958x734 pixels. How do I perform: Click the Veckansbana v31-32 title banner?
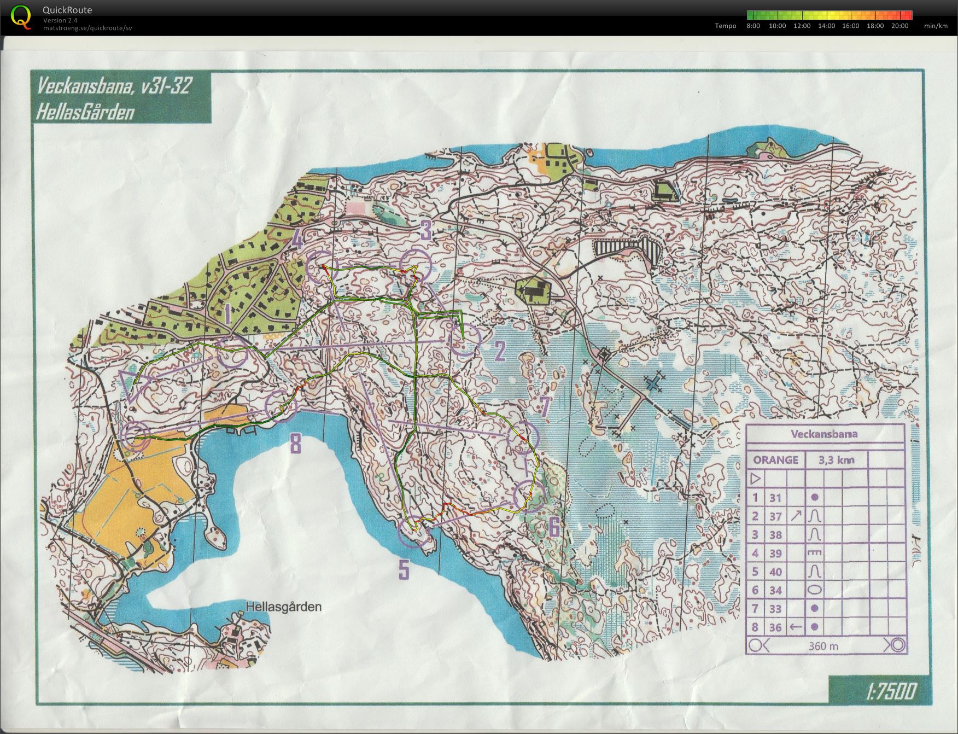coord(121,98)
